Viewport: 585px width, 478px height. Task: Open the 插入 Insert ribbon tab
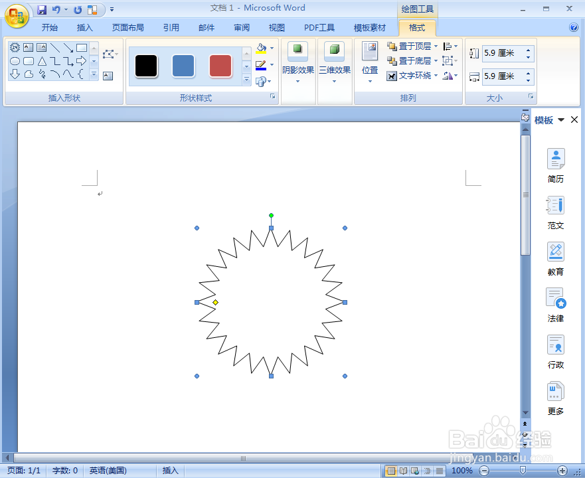click(x=85, y=28)
